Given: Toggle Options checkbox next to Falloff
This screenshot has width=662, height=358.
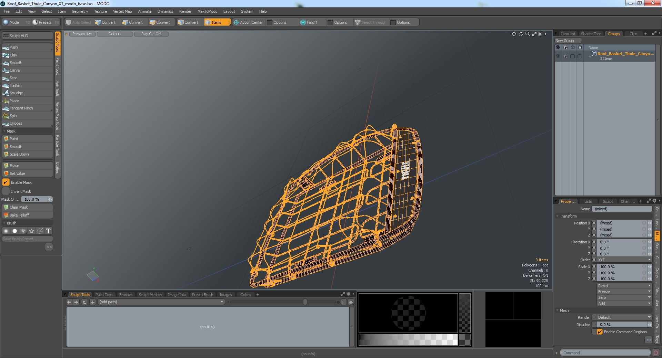Looking at the screenshot, I should point(330,22).
